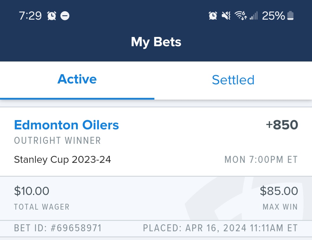
Task: Select the Bet ID #69658971 text
Action: [58, 228]
